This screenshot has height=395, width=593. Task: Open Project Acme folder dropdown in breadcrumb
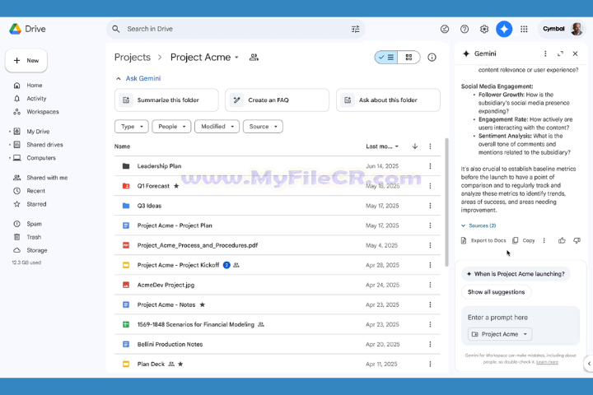point(236,58)
